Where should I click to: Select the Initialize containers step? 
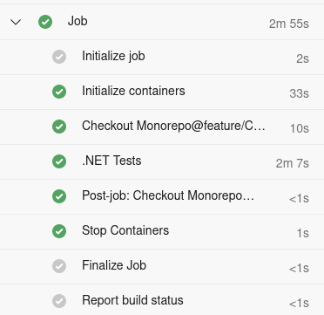(x=162, y=92)
